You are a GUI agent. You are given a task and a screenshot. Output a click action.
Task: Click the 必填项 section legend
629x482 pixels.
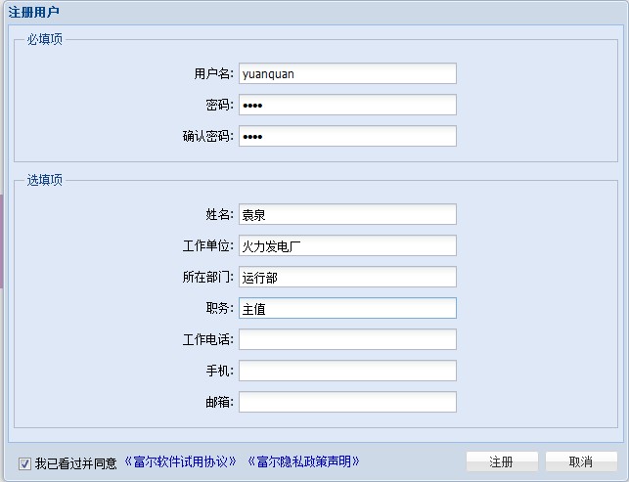[x=45, y=39]
